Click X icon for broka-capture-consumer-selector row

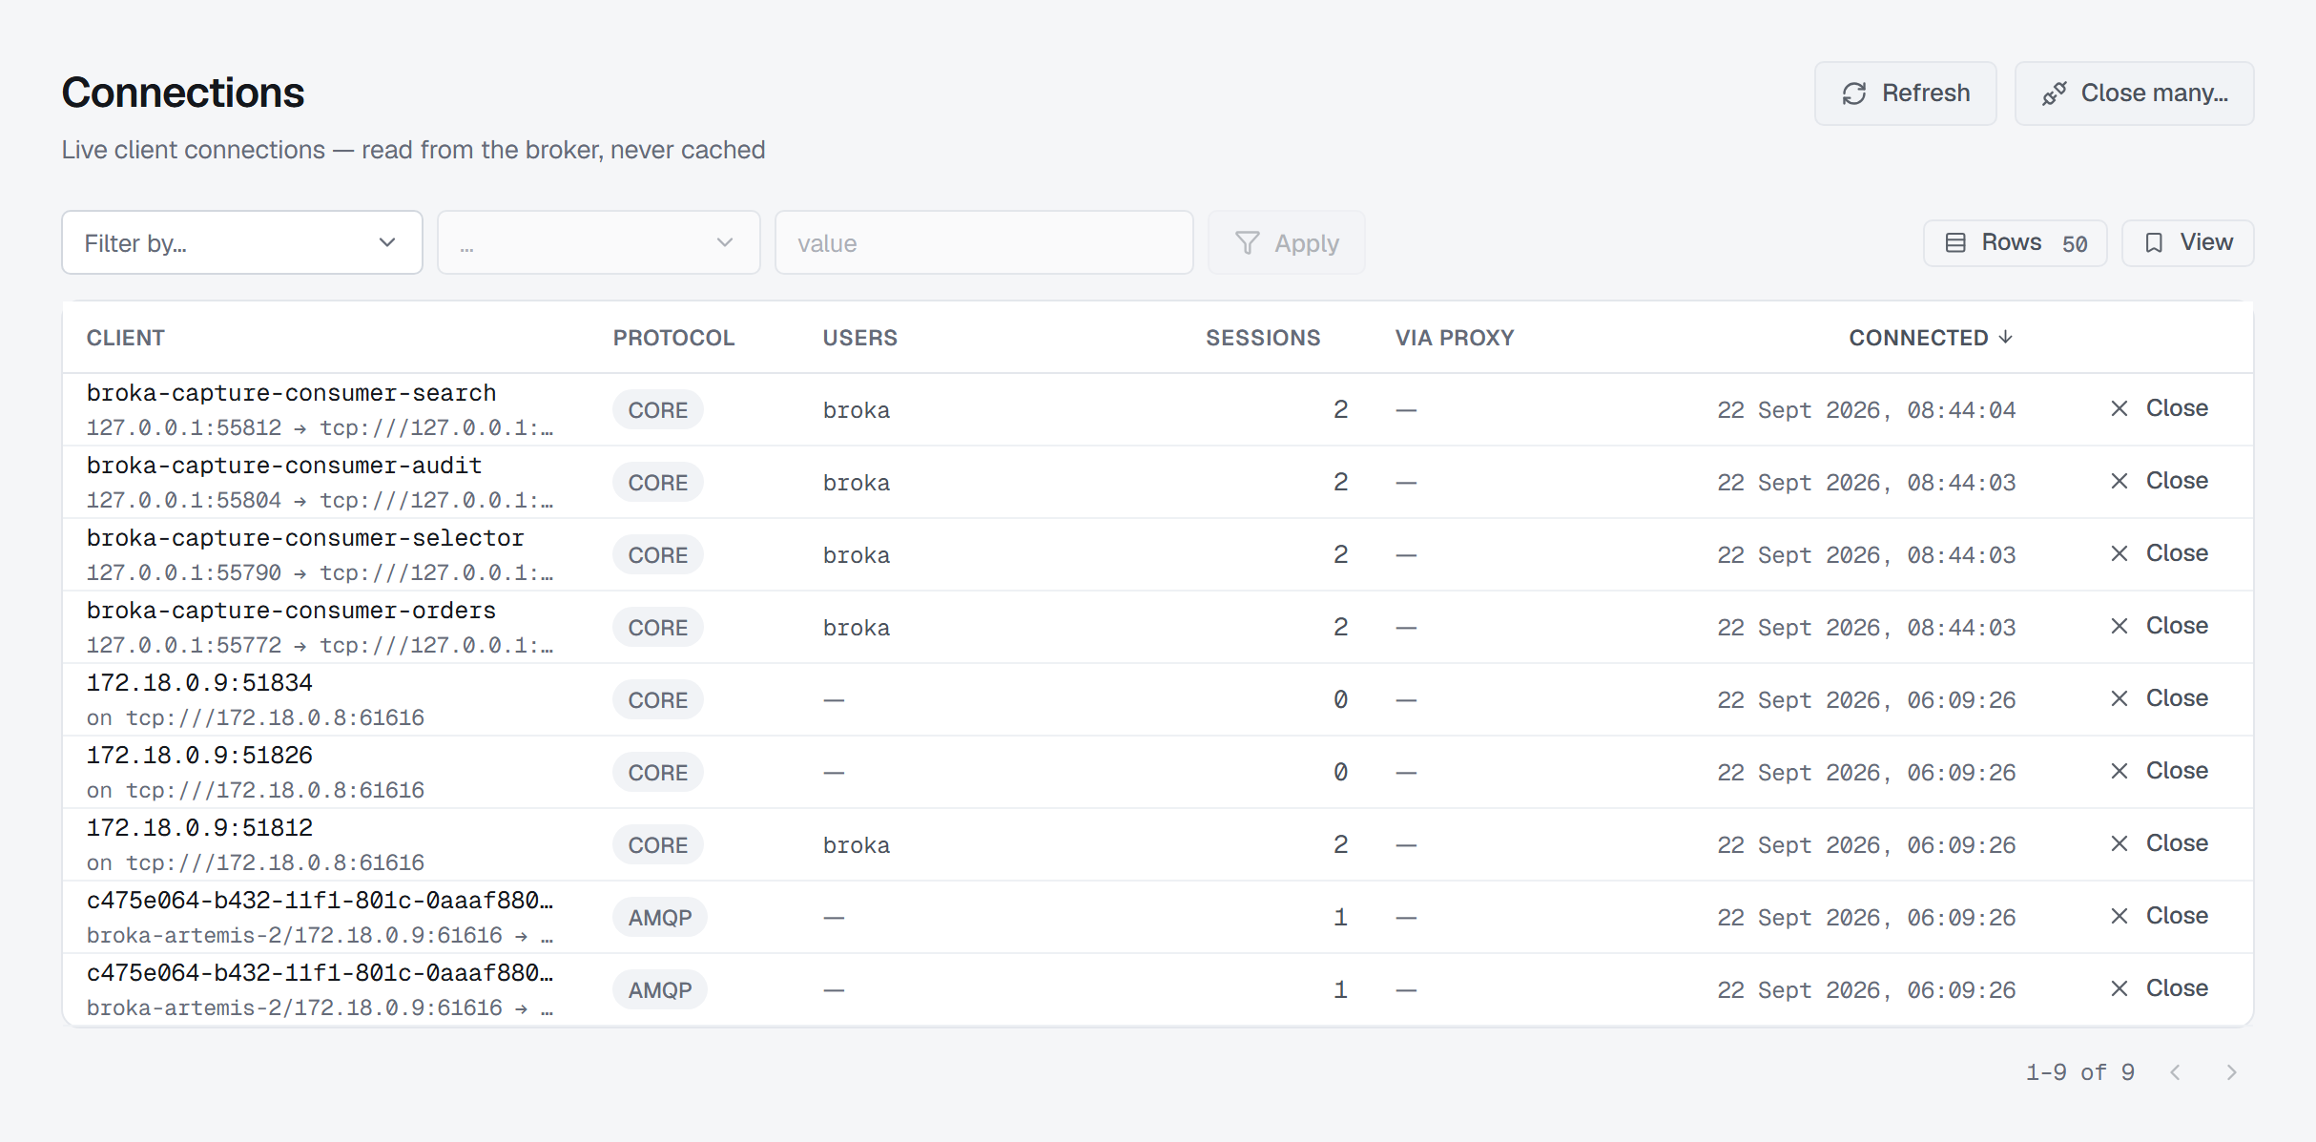click(2120, 553)
